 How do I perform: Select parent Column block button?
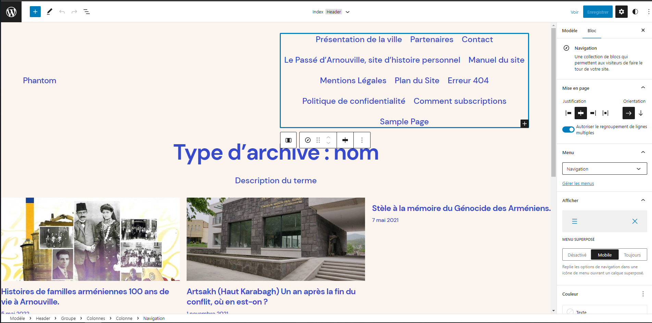tap(289, 140)
